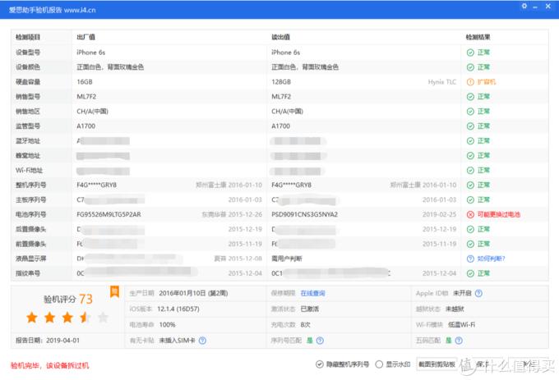Image resolution: width=559 pixels, height=380 pixels.
Task: Select factory battery serial FG95526M9LTG5P2AR
Action: tap(109, 214)
